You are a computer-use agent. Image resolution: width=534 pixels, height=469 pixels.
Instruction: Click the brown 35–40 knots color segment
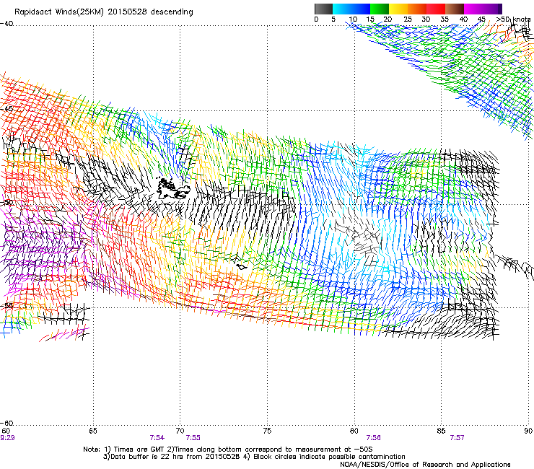pyautogui.click(x=455, y=9)
